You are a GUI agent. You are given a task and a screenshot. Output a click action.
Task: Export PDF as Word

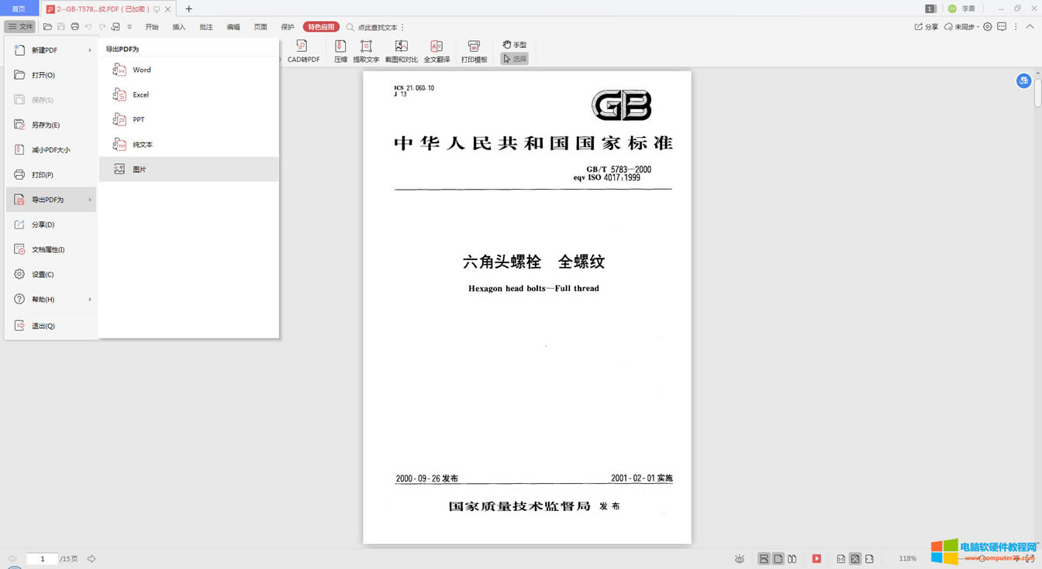click(142, 70)
